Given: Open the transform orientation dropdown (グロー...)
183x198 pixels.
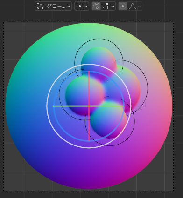Looking at the screenshot, I should tap(53, 6).
